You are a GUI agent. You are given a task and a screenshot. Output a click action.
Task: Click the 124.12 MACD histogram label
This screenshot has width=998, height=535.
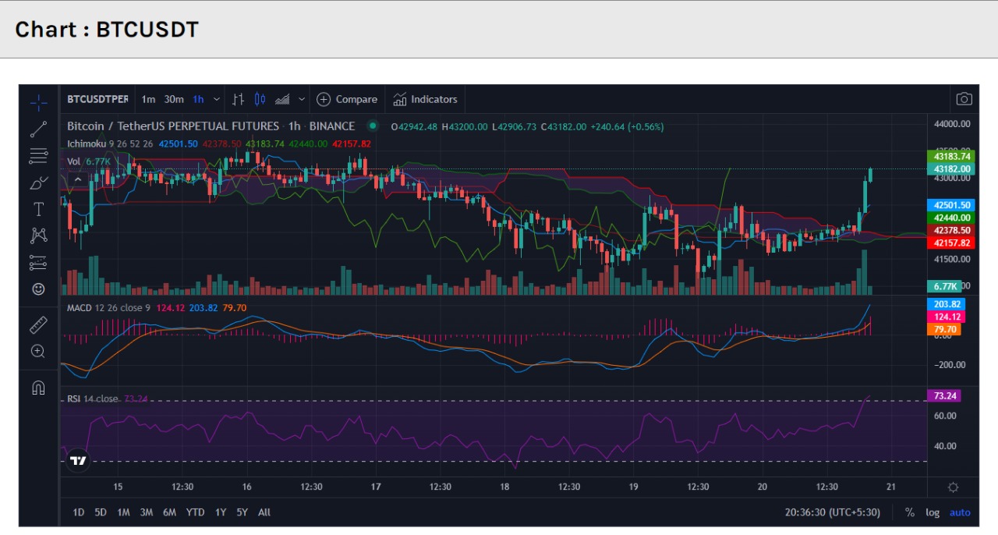click(946, 317)
